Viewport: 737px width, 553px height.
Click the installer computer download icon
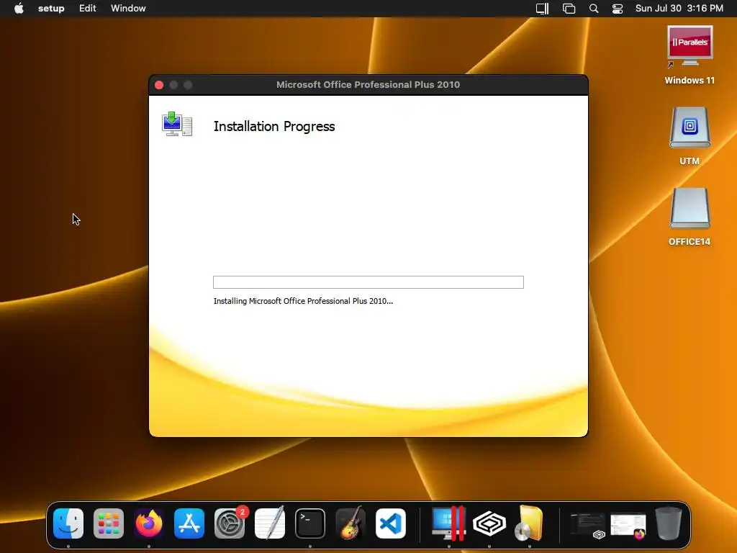[177, 124]
